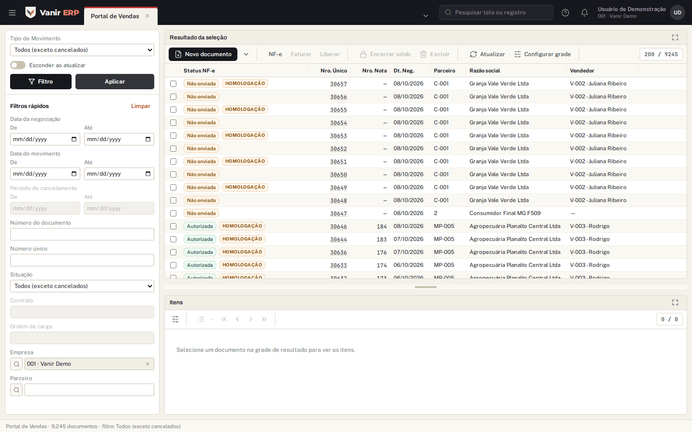Open the hamburger main menu
The image size is (692, 432).
click(x=12, y=12)
